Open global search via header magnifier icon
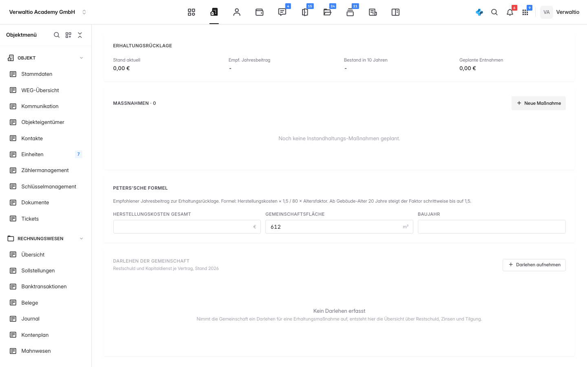587x367 pixels. (494, 12)
